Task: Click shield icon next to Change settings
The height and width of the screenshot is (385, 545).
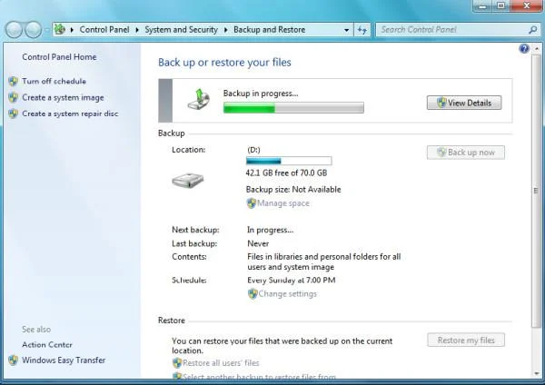Action: tap(253, 294)
